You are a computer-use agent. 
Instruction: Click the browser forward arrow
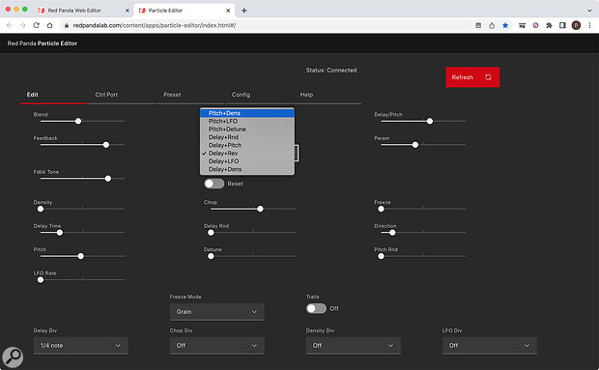click(23, 25)
